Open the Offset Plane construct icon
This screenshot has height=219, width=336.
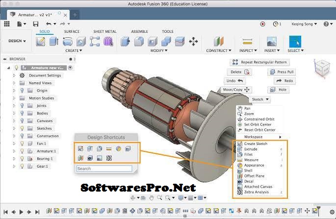point(219,41)
